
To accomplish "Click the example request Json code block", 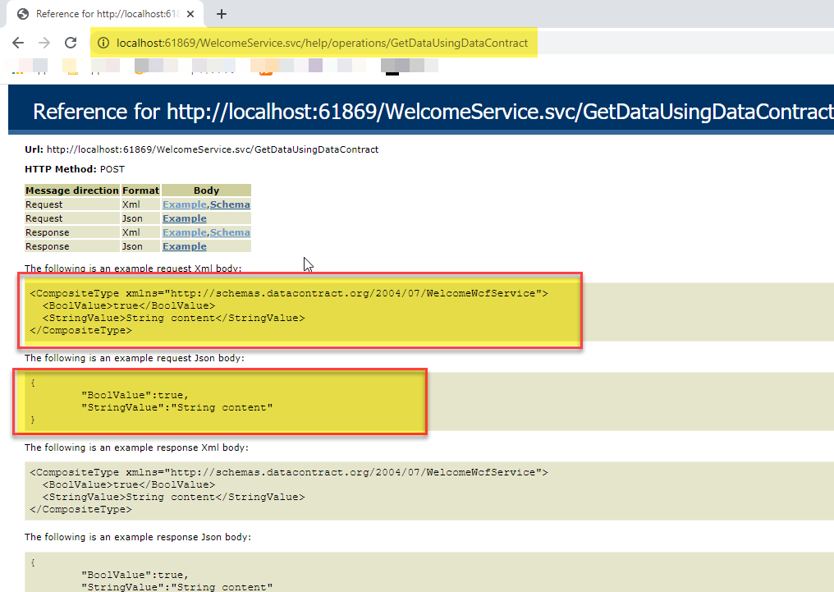I will click(x=220, y=401).
